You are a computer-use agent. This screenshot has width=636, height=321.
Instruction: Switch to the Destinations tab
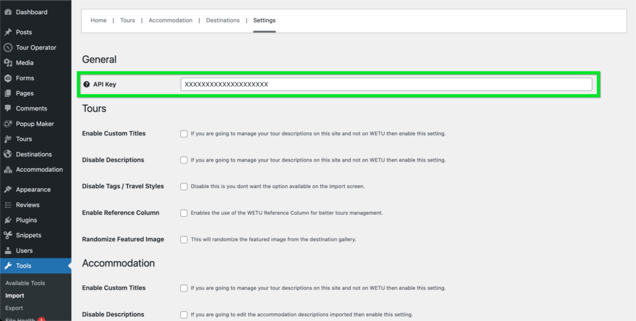point(223,20)
